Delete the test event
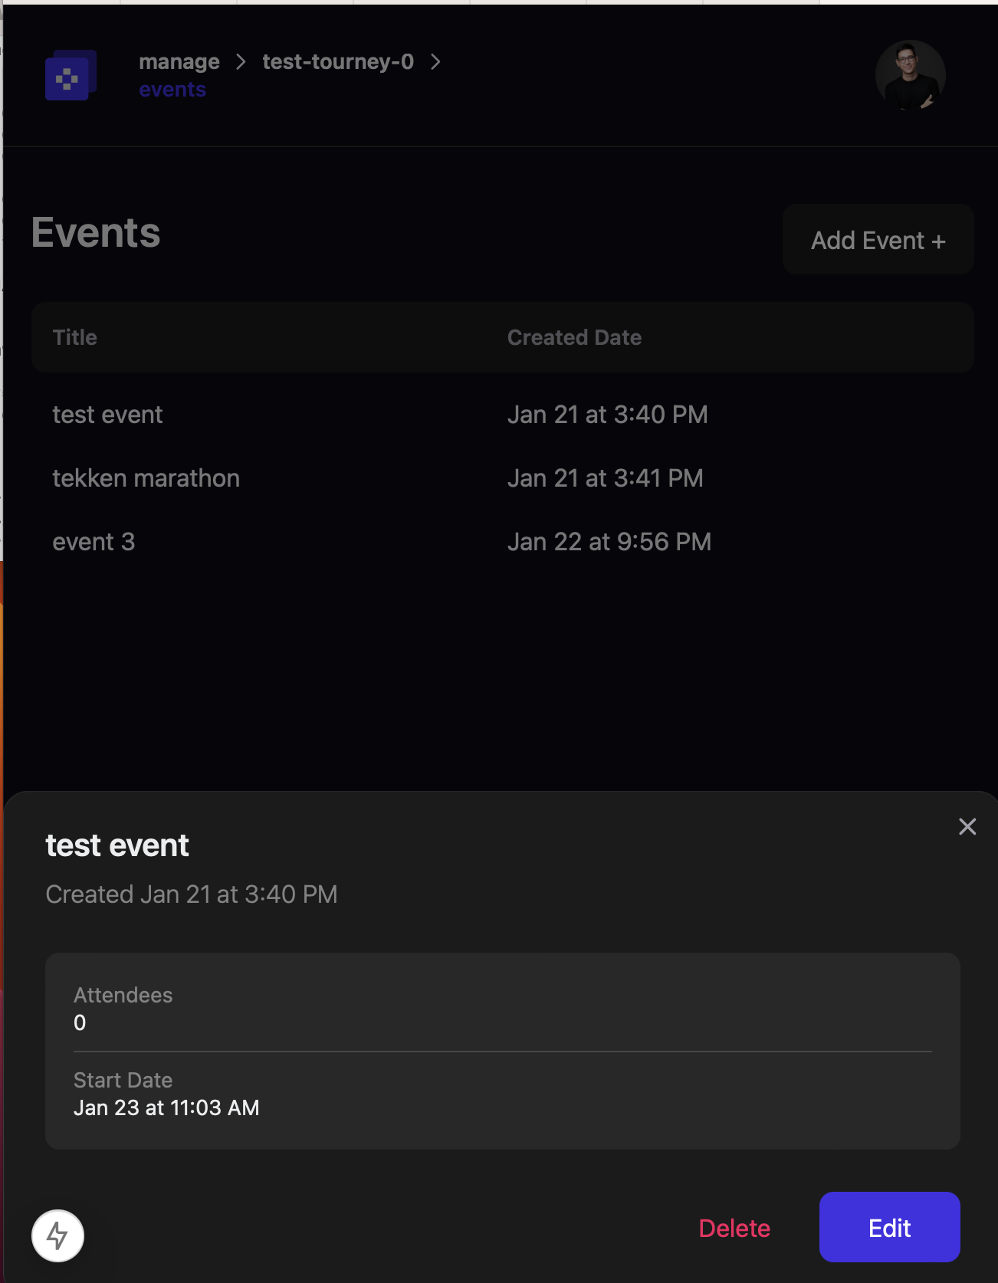This screenshot has width=998, height=1283. click(x=734, y=1228)
